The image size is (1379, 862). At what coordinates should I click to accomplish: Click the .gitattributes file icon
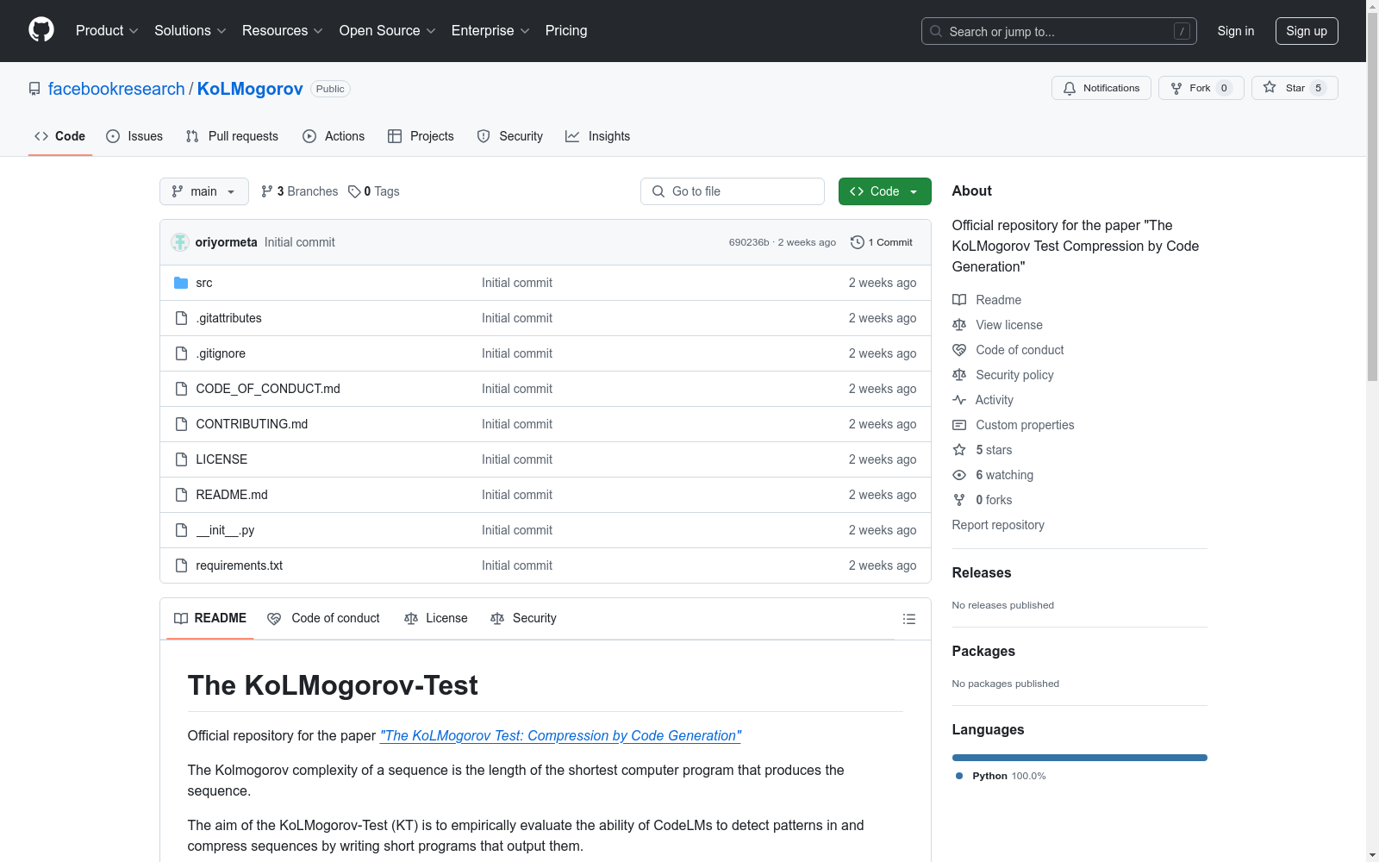tap(181, 318)
